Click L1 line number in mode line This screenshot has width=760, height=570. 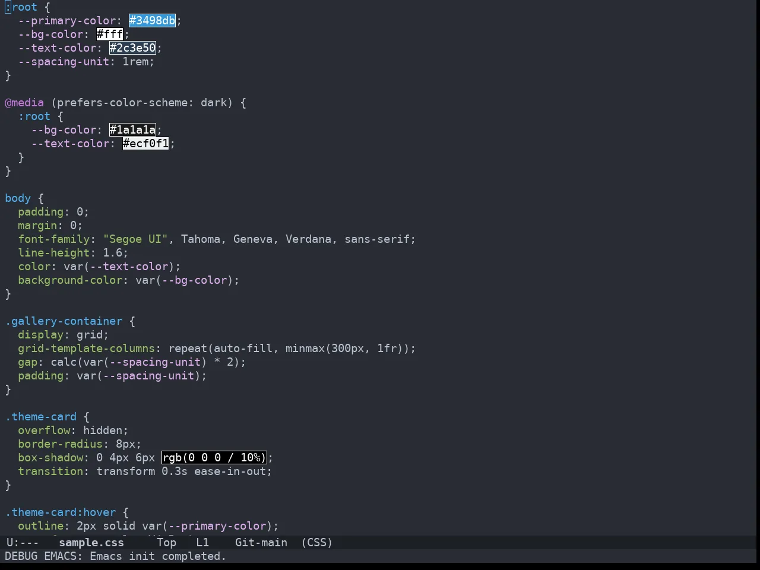pyautogui.click(x=202, y=543)
